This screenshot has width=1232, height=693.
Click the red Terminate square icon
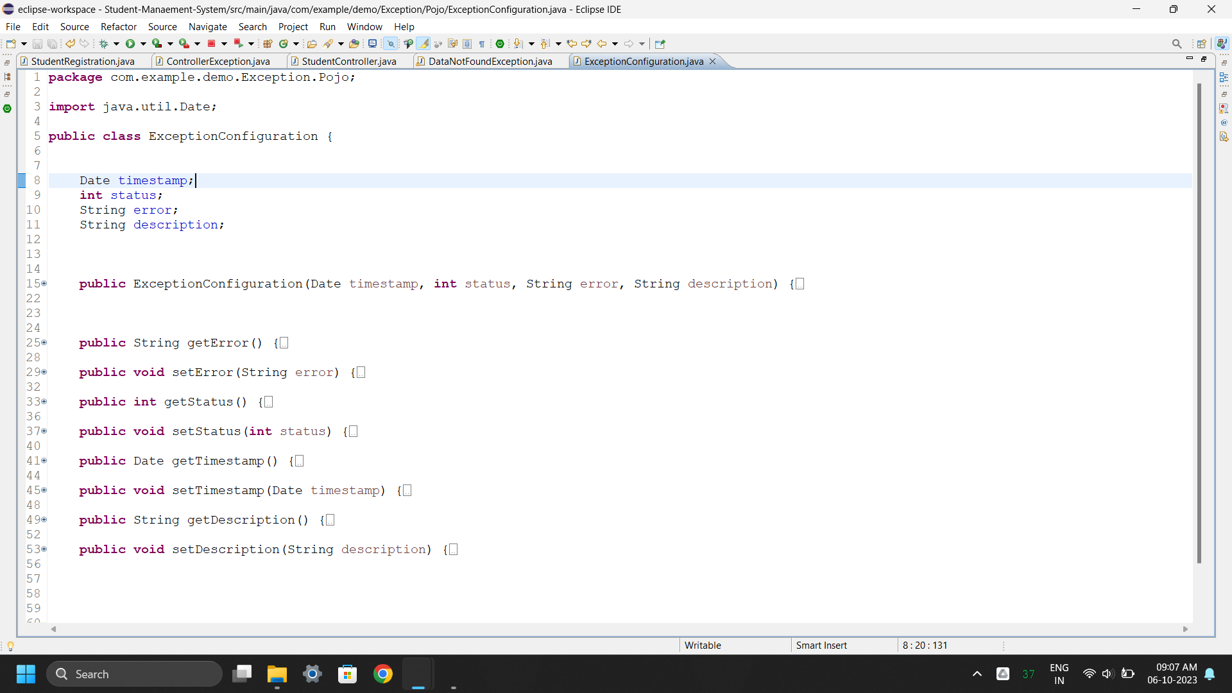tap(211, 44)
